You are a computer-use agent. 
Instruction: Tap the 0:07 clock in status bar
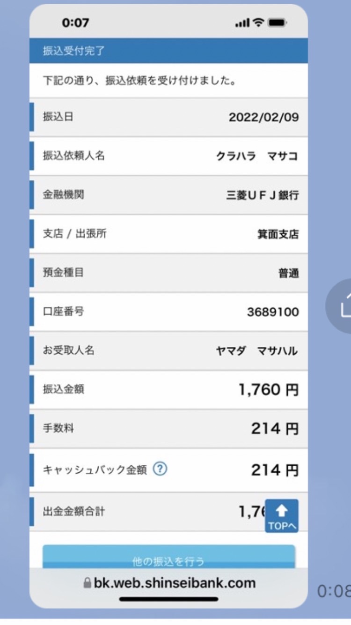(x=75, y=22)
